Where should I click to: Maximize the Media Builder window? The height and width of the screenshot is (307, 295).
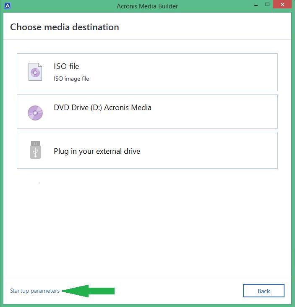point(267,4)
